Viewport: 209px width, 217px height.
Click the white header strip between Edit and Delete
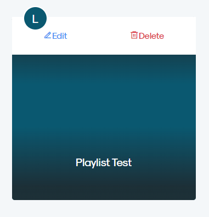click(99, 36)
